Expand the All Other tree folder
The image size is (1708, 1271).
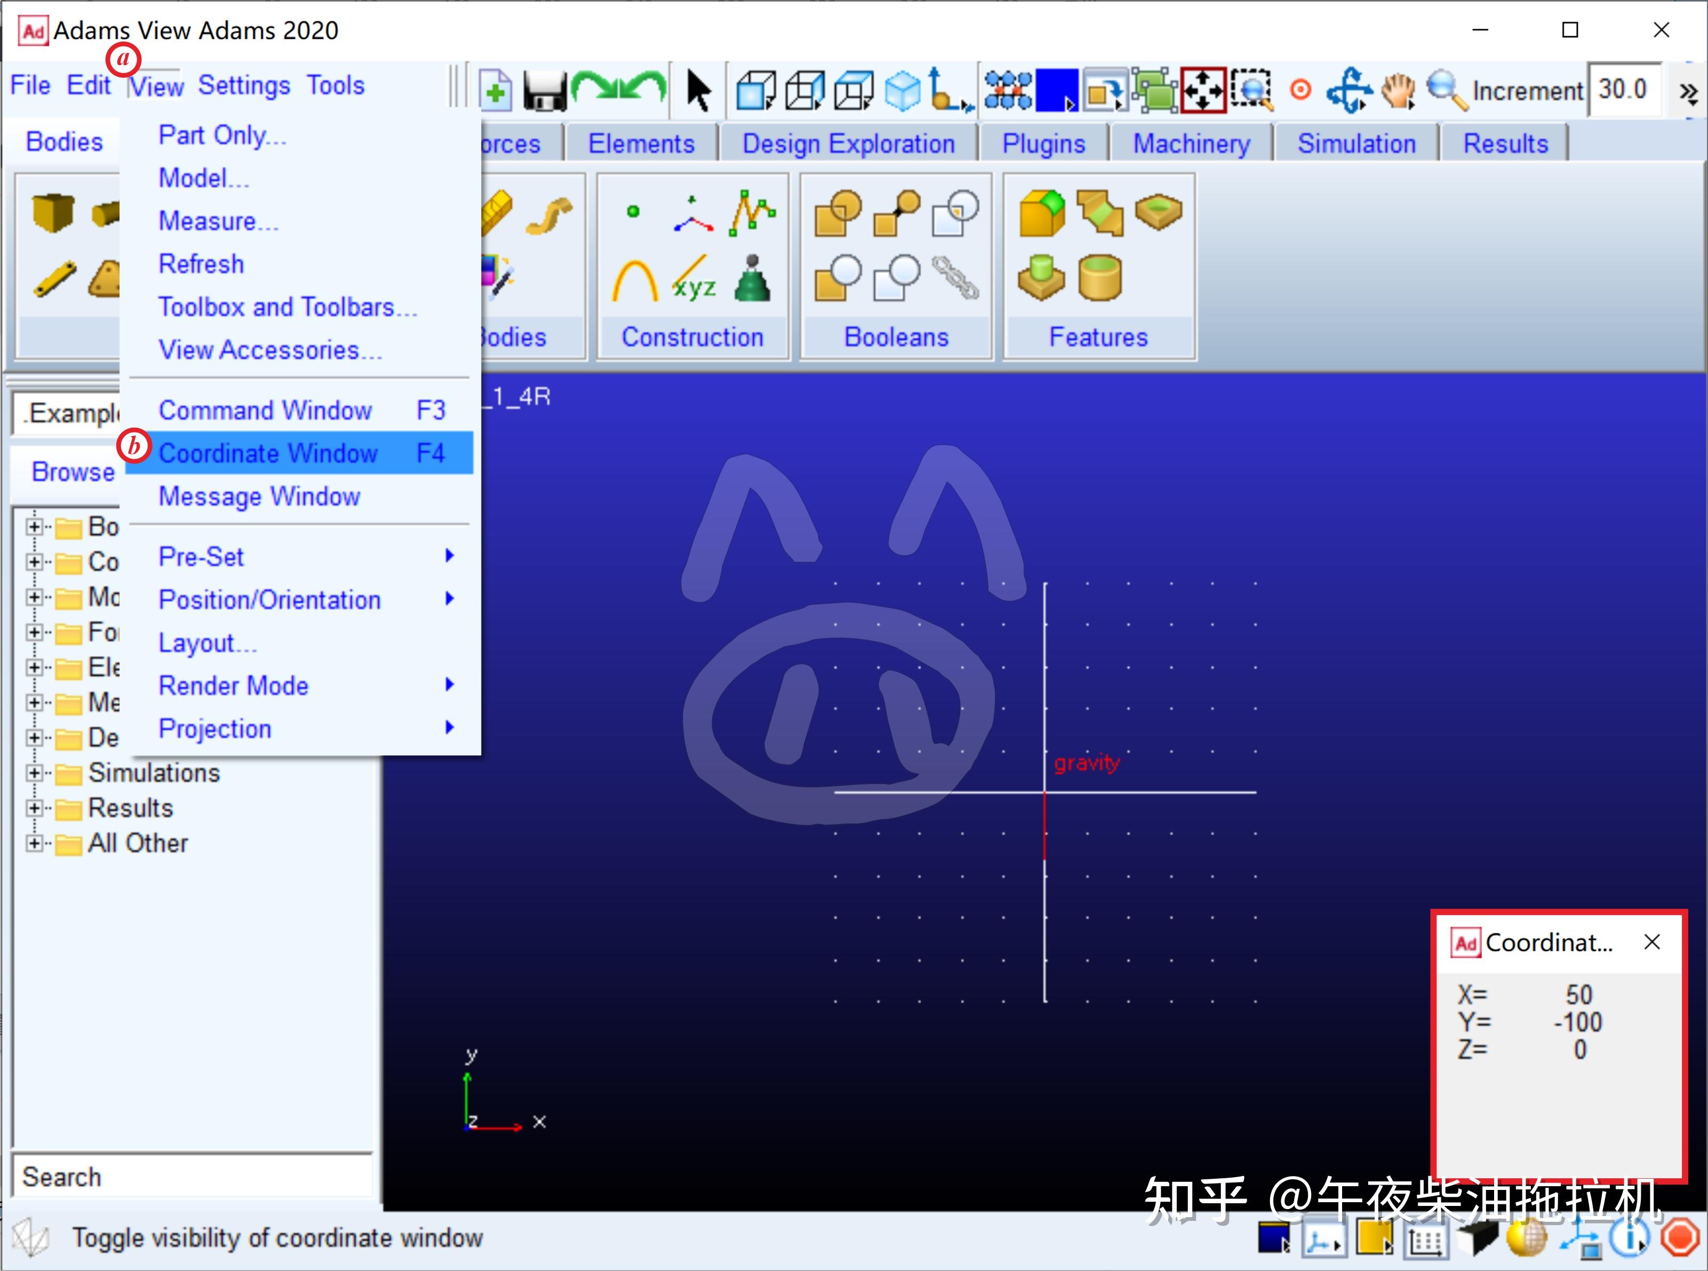[x=34, y=843]
